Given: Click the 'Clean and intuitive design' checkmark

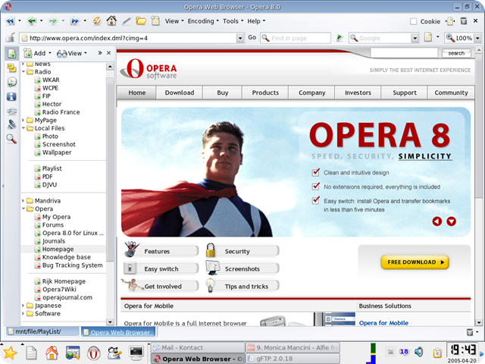Looking at the screenshot, I should pos(315,172).
